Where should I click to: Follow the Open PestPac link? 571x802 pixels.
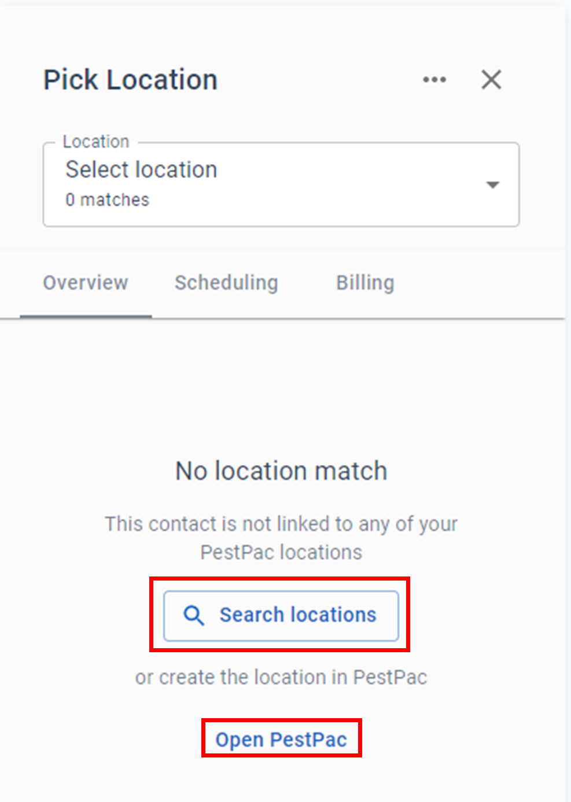281,740
